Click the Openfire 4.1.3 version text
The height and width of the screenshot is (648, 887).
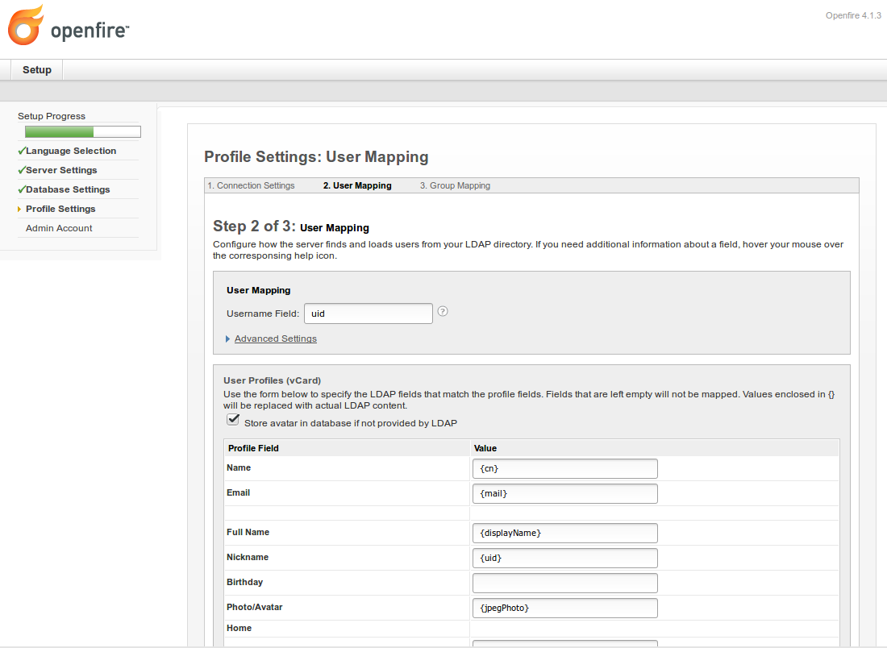coord(853,16)
